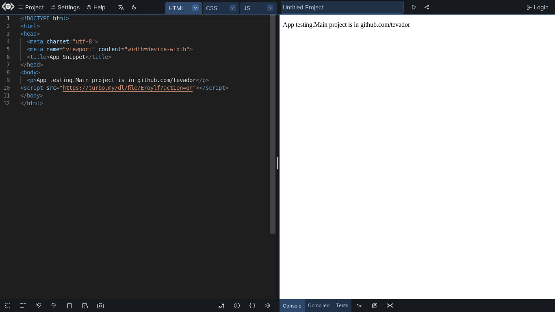Open project info icon
Screen dimensions: 555x312
tap(237, 305)
